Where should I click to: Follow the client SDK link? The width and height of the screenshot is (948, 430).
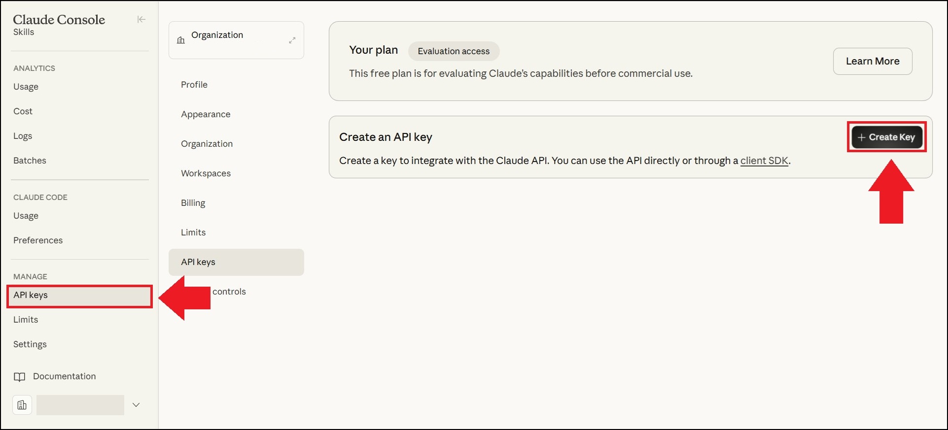[764, 161]
